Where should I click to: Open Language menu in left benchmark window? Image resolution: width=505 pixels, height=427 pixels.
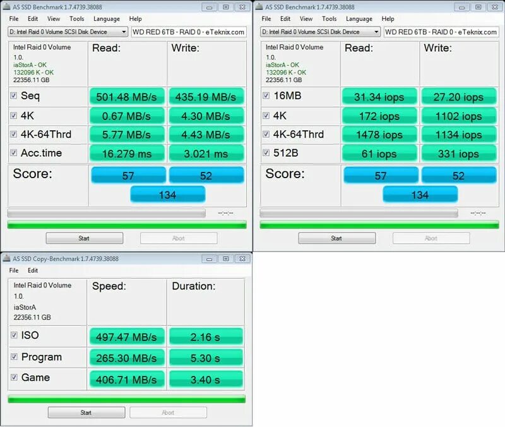(107, 19)
